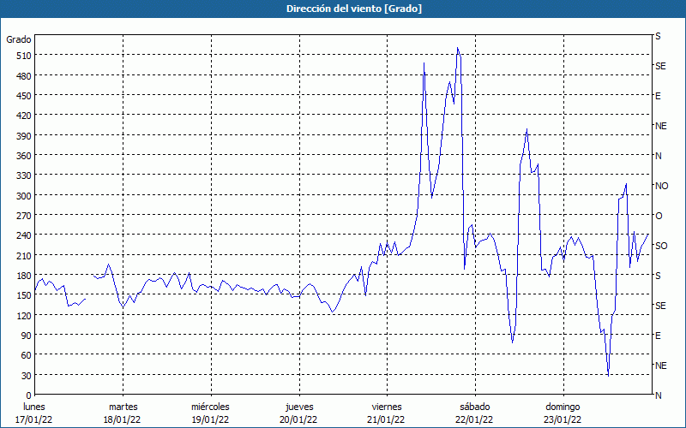Click the 210 y-axis tick label
The width and height of the screenshot is (686, 428).
[24, 255]
